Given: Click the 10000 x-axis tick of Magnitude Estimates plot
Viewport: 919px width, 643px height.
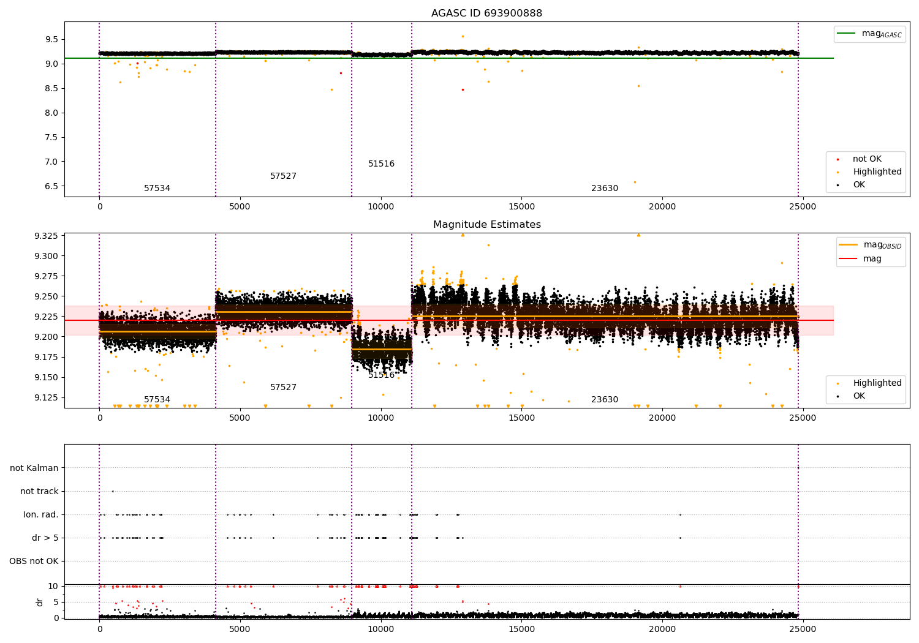Looking at the screenshot, I should click(380, 418).
